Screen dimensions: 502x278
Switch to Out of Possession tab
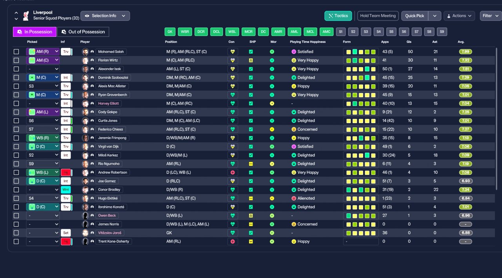[x=83, y=32]
